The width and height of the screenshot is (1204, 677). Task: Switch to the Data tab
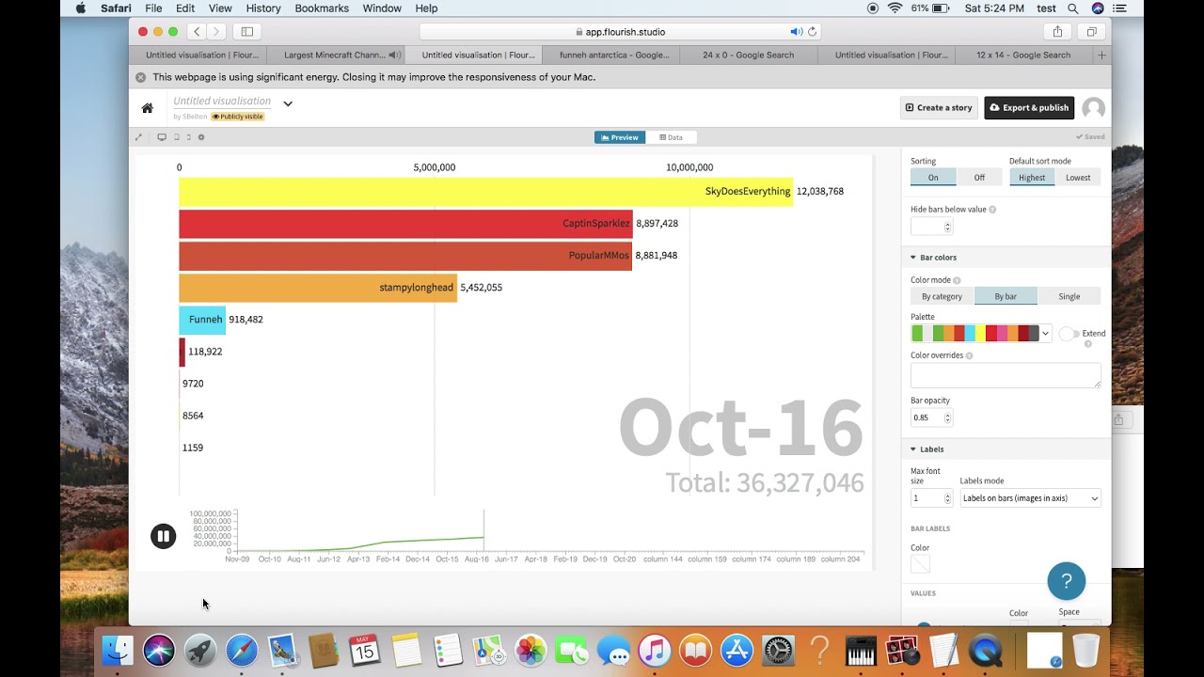point(671,137)
